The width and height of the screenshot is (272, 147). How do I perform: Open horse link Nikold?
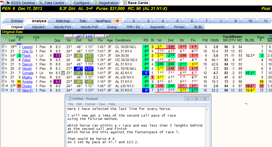[x=27, y=69]
